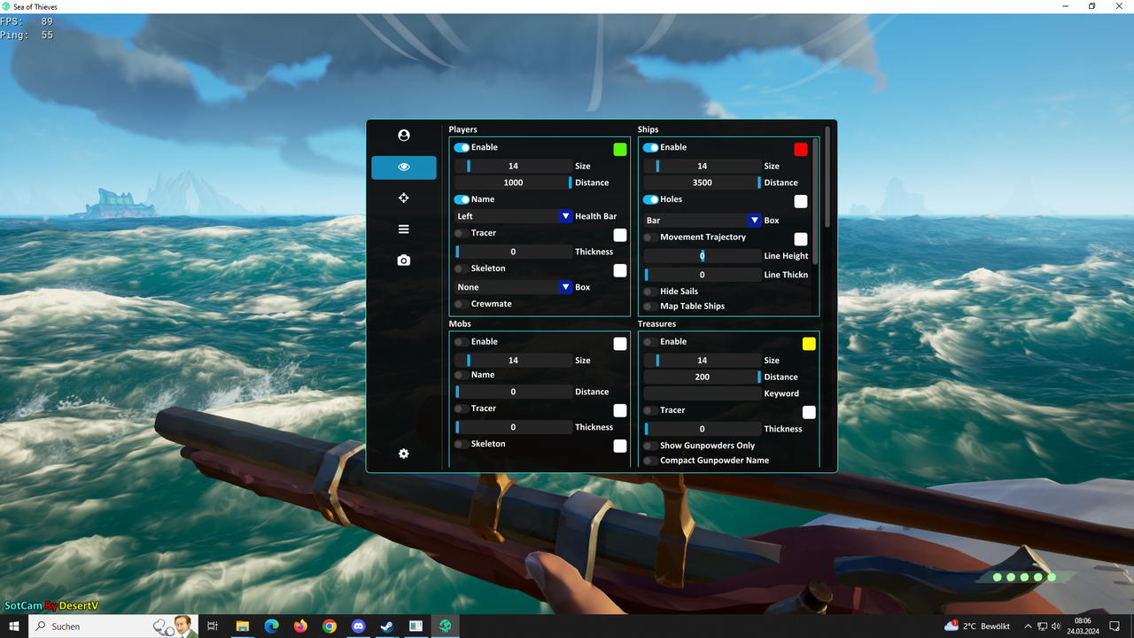Open Players Box dropdown set to None
Viewport: 1134px width, 638px height.
pyautogui.click(x=513, y=287)
